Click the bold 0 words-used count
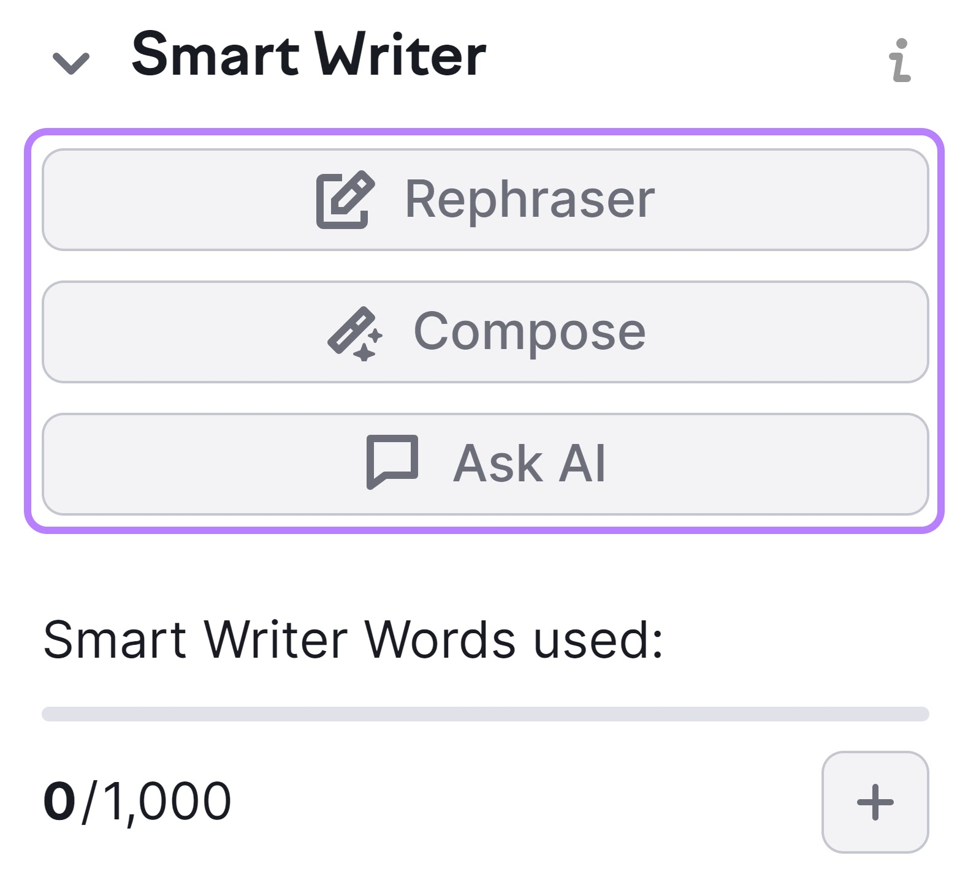This screenshot has width=968, height=880. [59, 801]
